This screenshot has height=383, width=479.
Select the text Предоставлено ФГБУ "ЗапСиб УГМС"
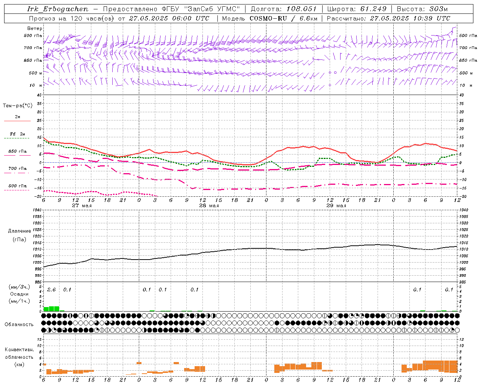pos(171,9)
